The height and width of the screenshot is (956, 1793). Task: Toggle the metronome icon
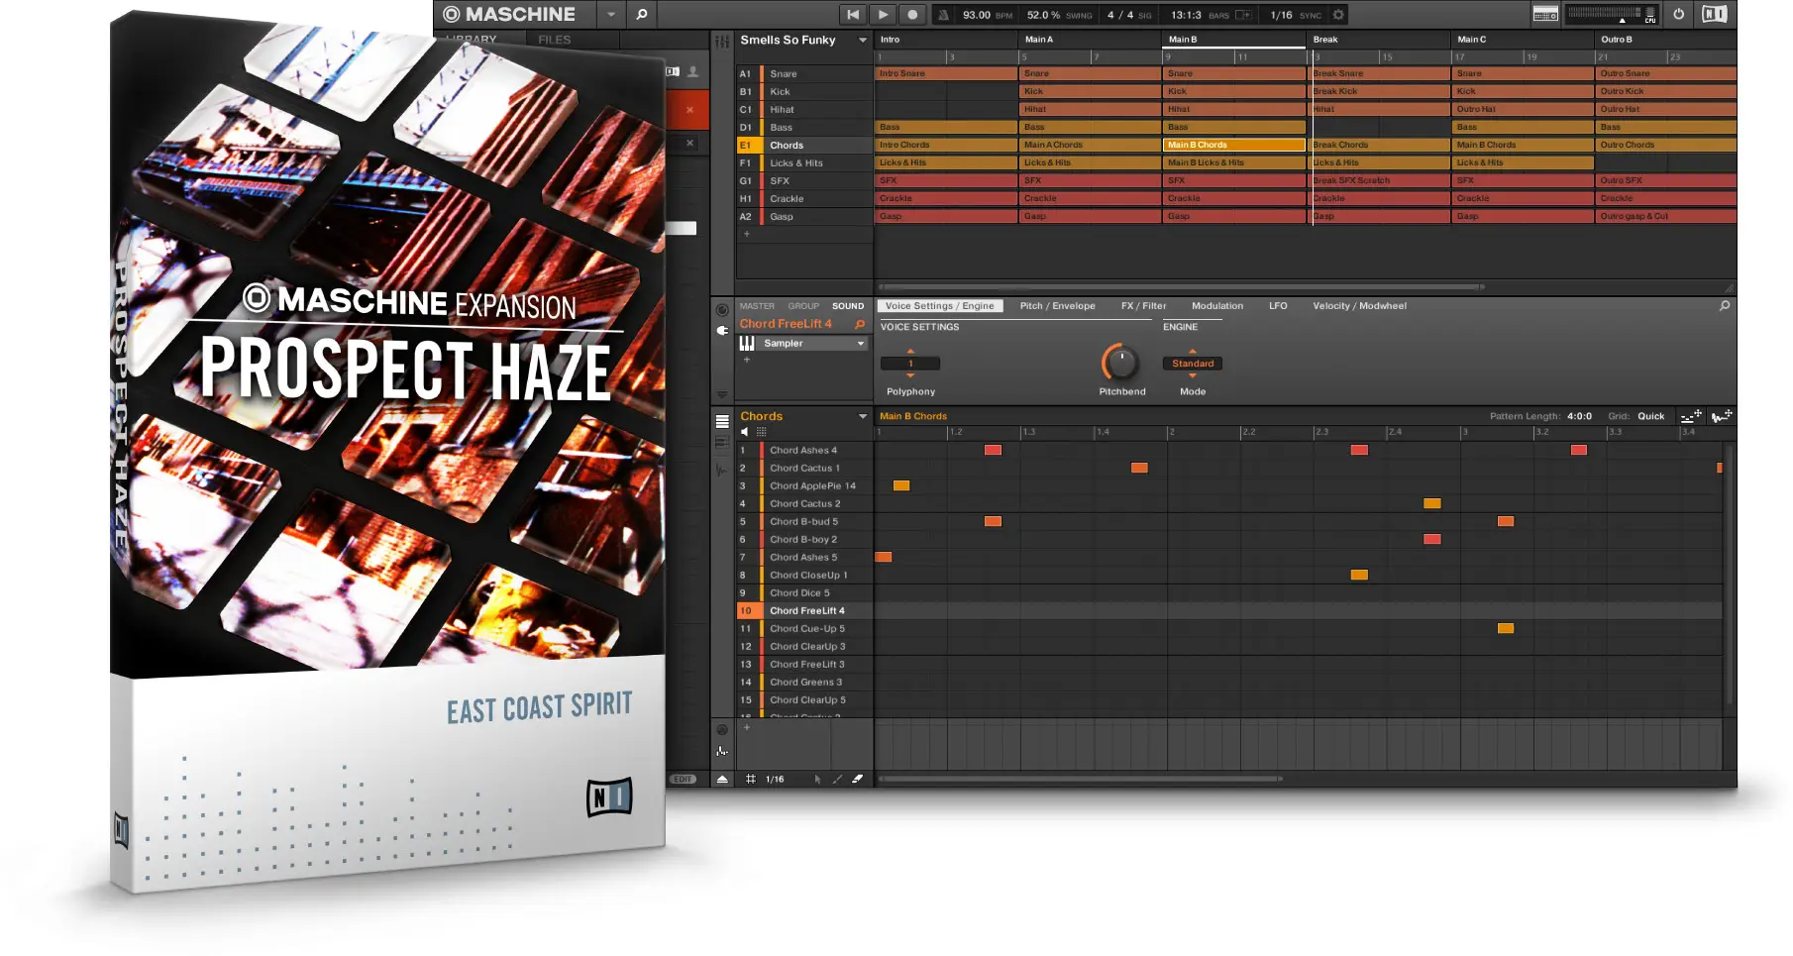pyautogui.click(x=943, y=15)
